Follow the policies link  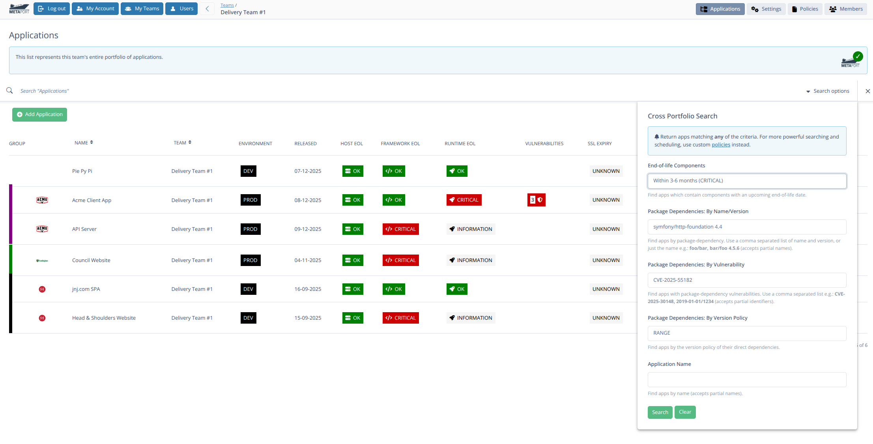click(x=721, y=145)
